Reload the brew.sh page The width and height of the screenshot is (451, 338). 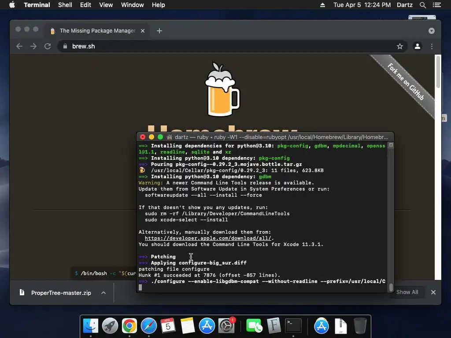48,46
